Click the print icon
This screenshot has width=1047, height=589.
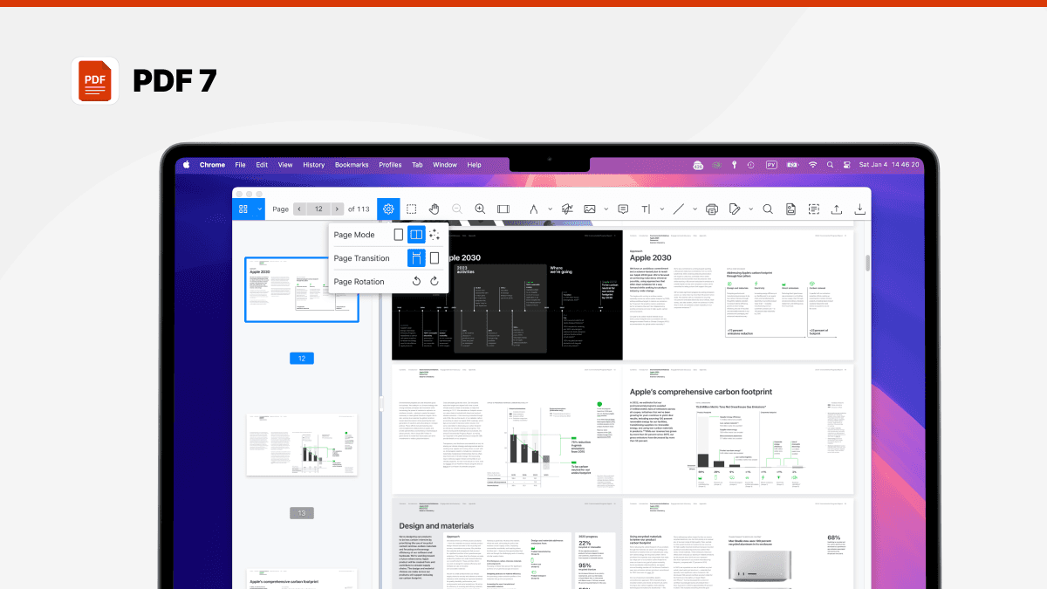(x=712, y=209)
